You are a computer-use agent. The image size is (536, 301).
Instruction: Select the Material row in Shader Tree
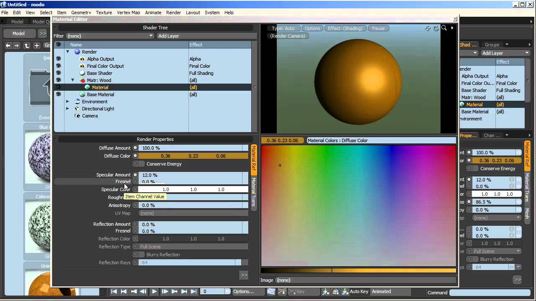coord(153,87)
